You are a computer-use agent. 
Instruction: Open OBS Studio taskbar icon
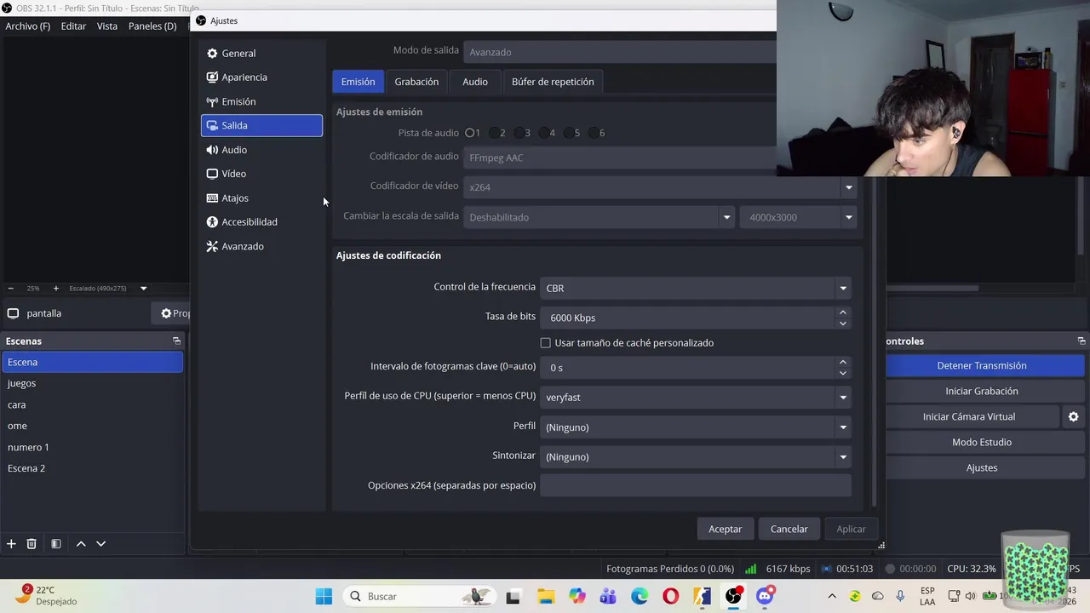734,596
